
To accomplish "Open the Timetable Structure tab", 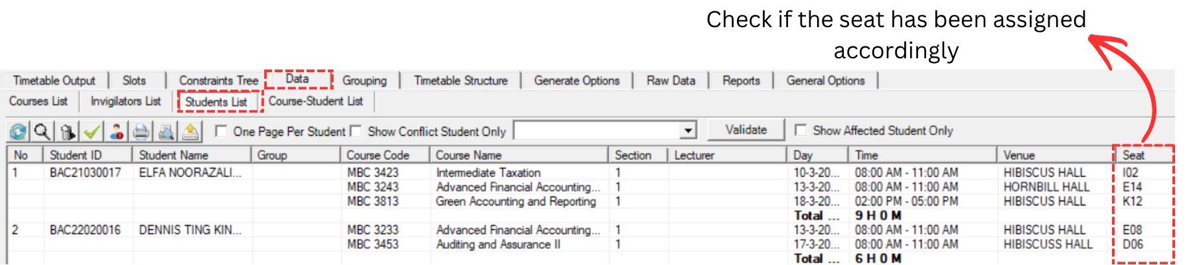I will [x=461, y=81].
